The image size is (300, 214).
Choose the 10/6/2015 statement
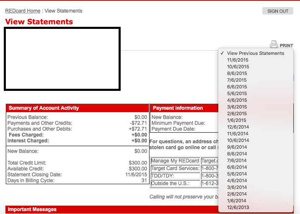coord(238,67)
